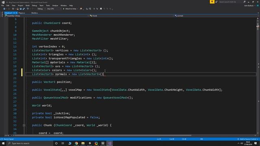Click line number 20 in the gutter
Image resolution: width=260 pixels, height=146 pixels.
[15, 74]
